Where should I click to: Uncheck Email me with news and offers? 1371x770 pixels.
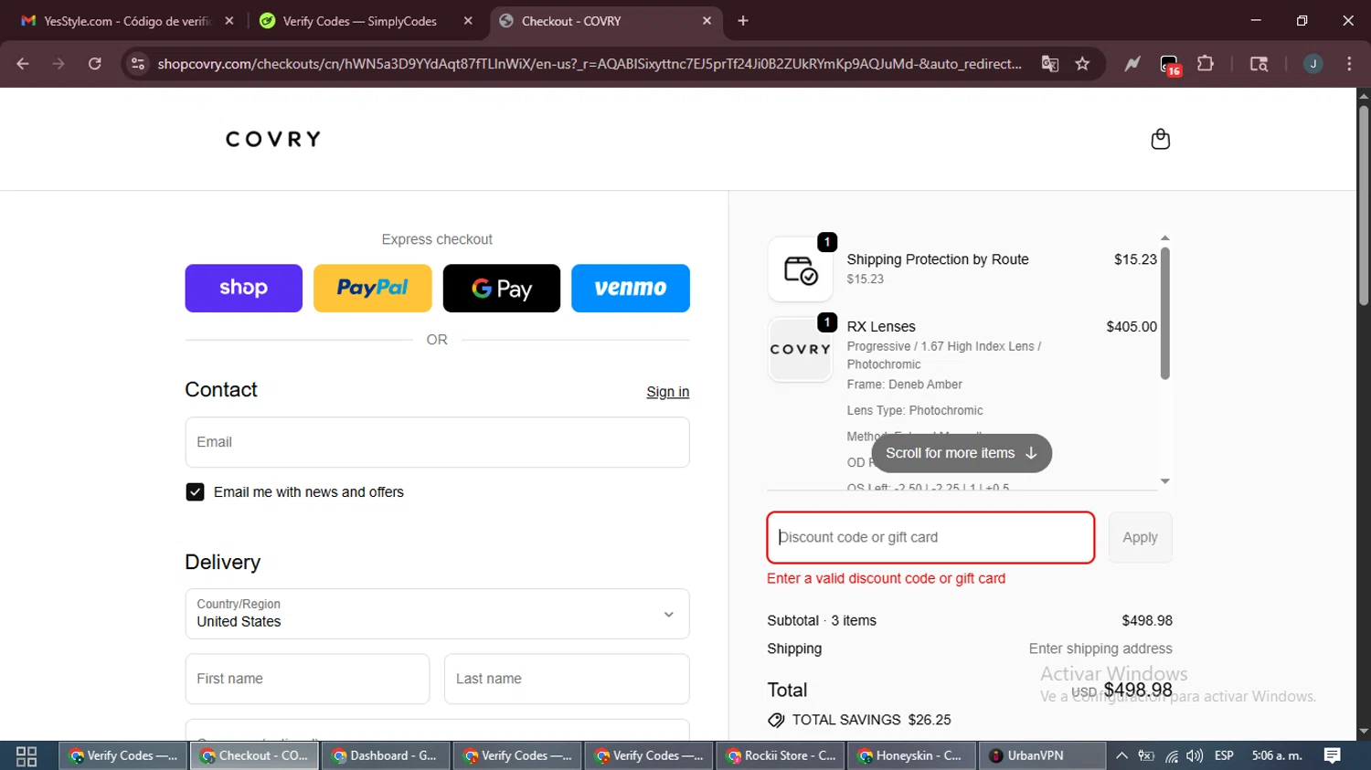[x=195, y=492]
